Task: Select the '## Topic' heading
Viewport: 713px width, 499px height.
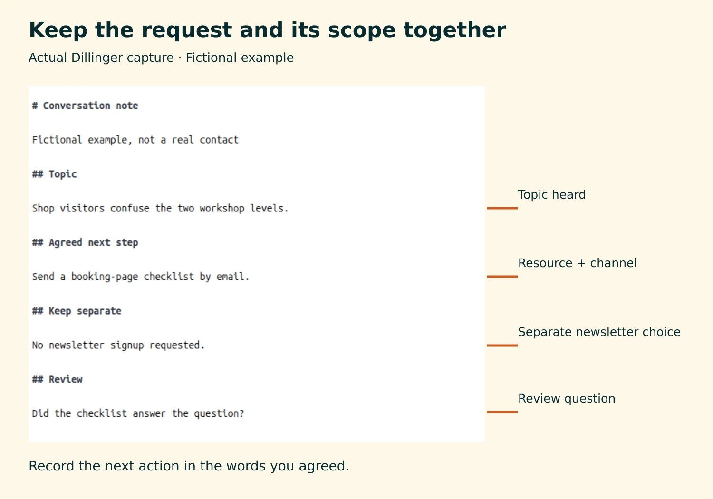Action: pos(54,174)
